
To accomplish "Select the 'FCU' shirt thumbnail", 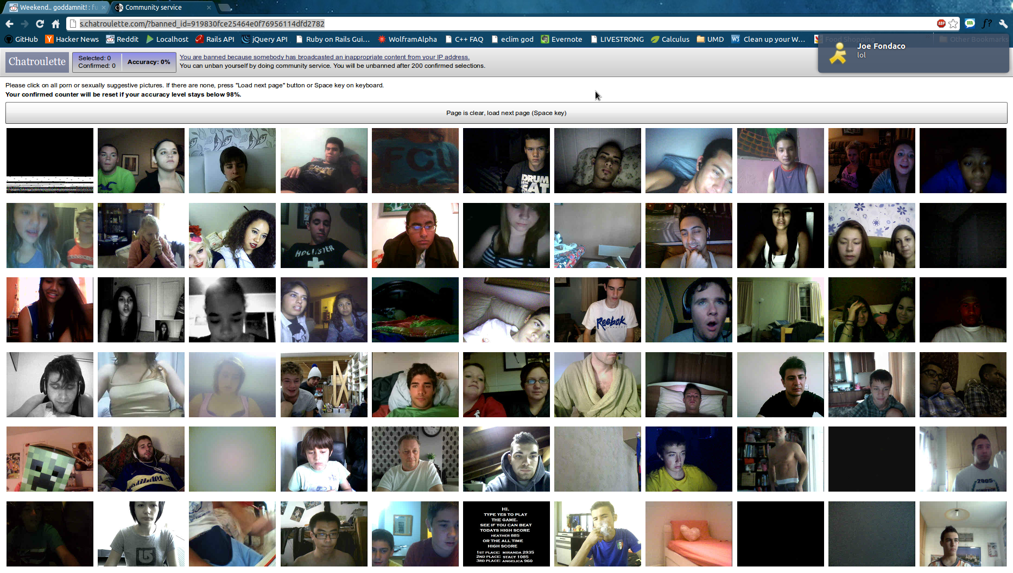I will click(x=415, y=161).
